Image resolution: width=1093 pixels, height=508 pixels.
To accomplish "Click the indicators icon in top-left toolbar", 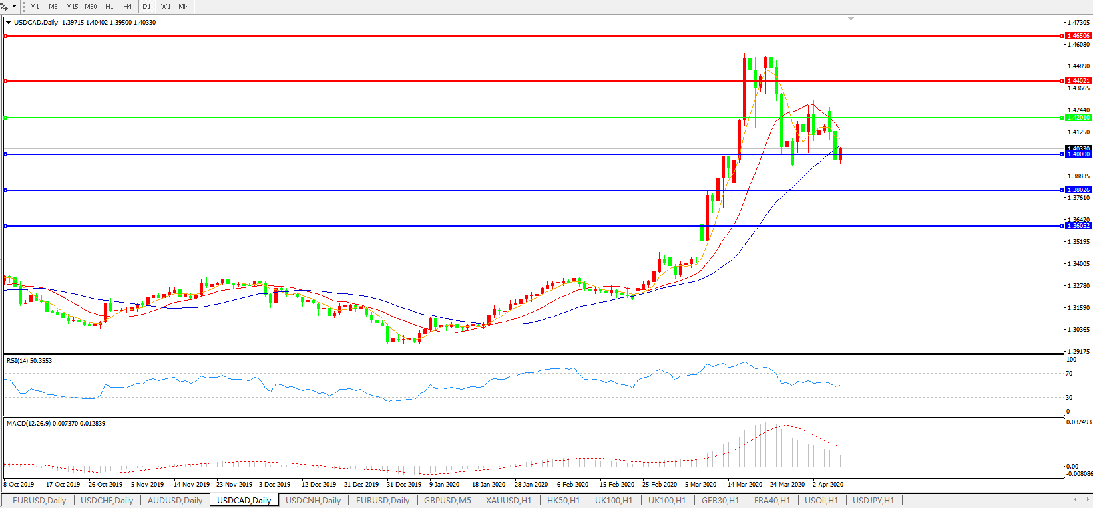I will 5,6.
